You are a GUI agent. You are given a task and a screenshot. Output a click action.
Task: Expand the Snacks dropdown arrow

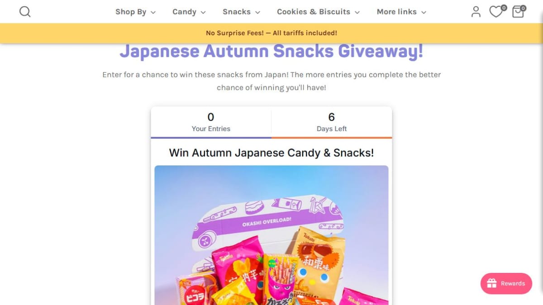257,13
